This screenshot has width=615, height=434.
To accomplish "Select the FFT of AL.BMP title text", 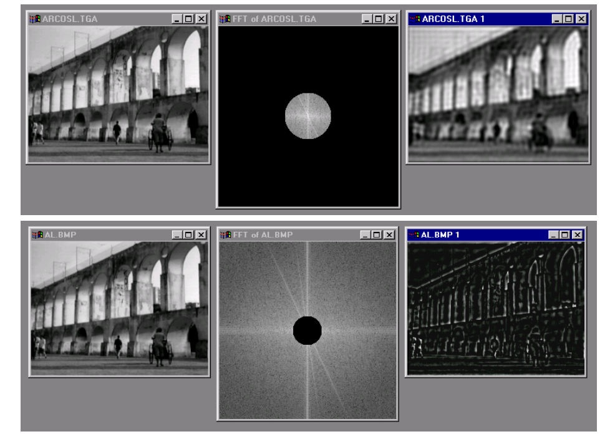I will [263, 235].
